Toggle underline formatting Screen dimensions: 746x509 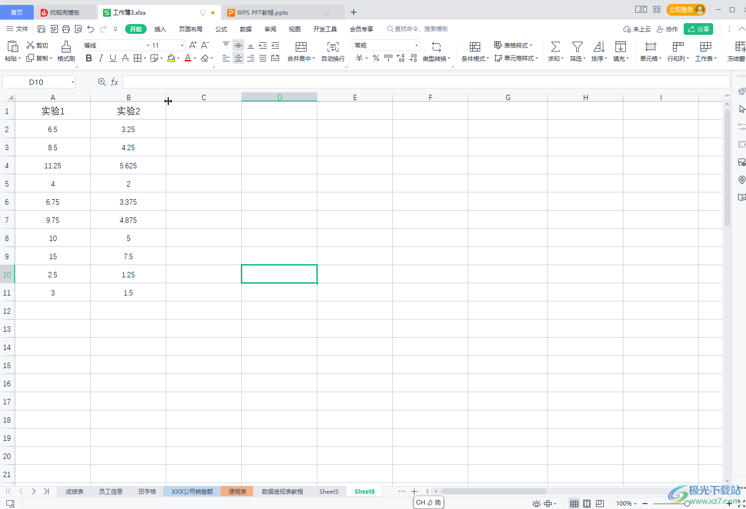coord(113,58)
